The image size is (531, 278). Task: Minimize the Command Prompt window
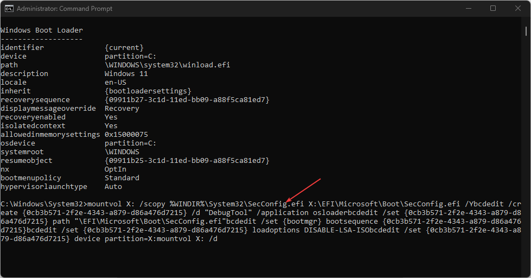coord(469,9)
